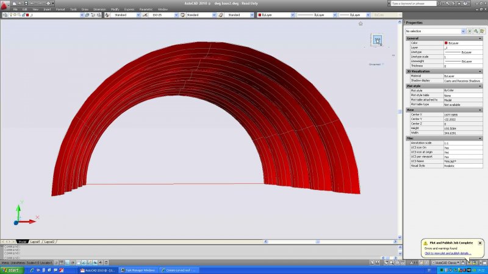Open the ByLayer color dropdown in toolbar
The width and height of the screenshot is (488, 274).
[293, 15]
